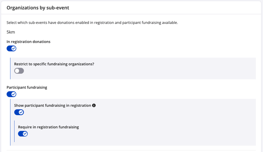This screenshot has height=152, width=263.
Task: Click the In registration donations label
Action: click(29, 42)
